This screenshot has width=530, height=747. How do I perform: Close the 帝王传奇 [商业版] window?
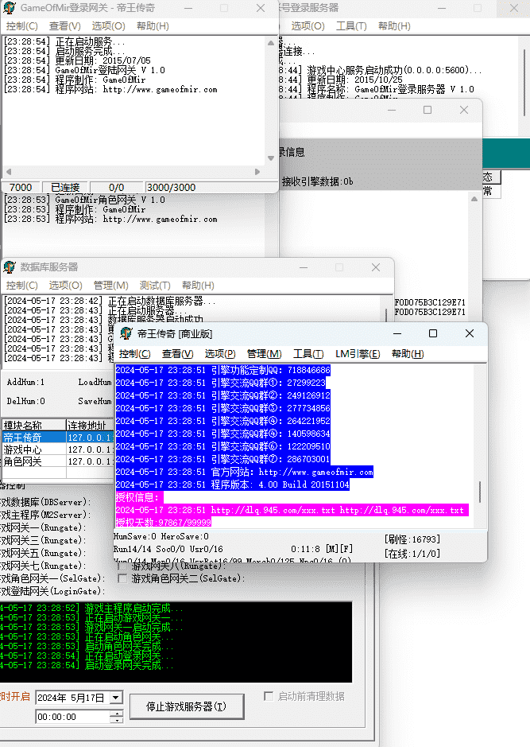pyautogui.click(x=470, y=333)
